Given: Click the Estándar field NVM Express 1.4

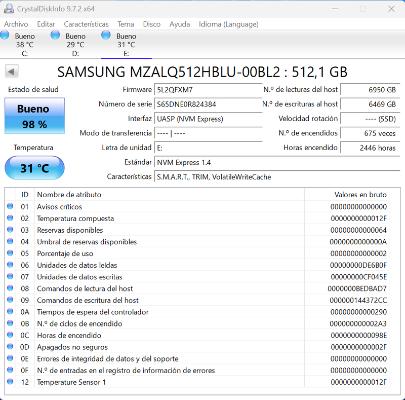Looking at the screenshot, I should 277,162.
